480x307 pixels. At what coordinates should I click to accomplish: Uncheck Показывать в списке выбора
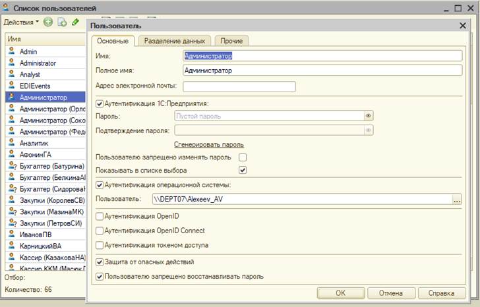(243, 170)
